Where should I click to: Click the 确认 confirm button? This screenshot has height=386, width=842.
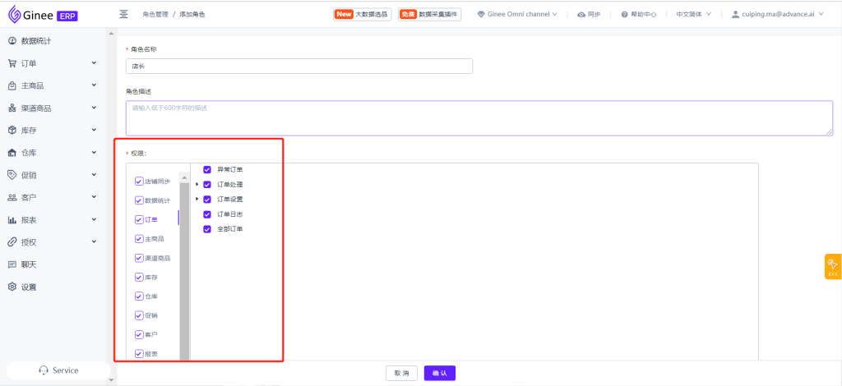click(x=440, y=373)
